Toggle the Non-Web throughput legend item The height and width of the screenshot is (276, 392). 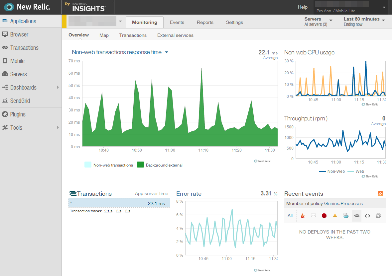[332, 171]
